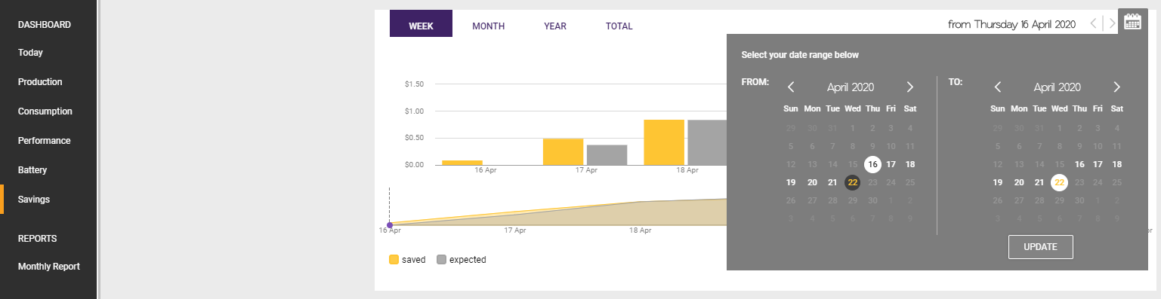The image size is (1161, 299).
Task: Click the FROM calendar April 2020 title
Action: pyautogui.click(x=851, y=87)
